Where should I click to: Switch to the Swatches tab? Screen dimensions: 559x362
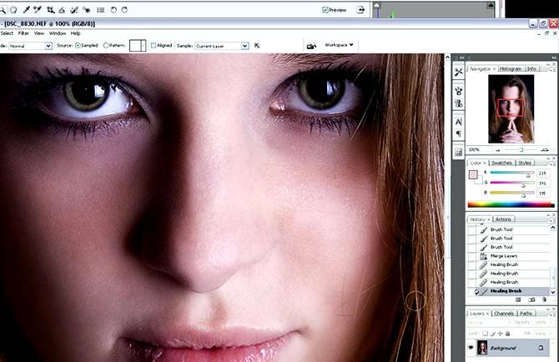501,163
